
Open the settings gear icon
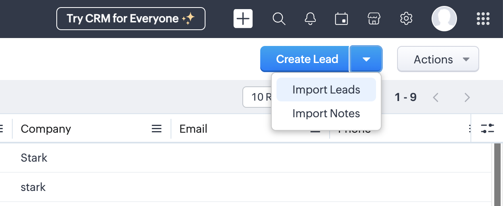[x=406, y=19]
